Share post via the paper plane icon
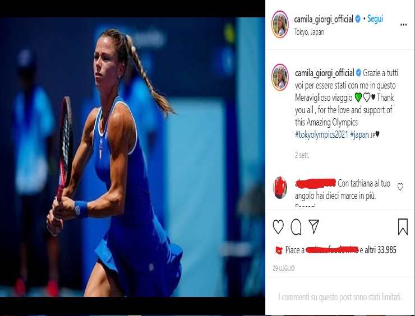This screenshot has height=316, width=415. [x=314, y=226]
